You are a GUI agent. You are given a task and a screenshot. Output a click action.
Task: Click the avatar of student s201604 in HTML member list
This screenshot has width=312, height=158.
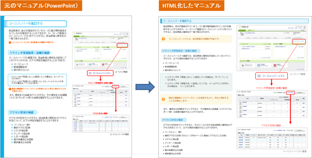click(x=241, y=115)
